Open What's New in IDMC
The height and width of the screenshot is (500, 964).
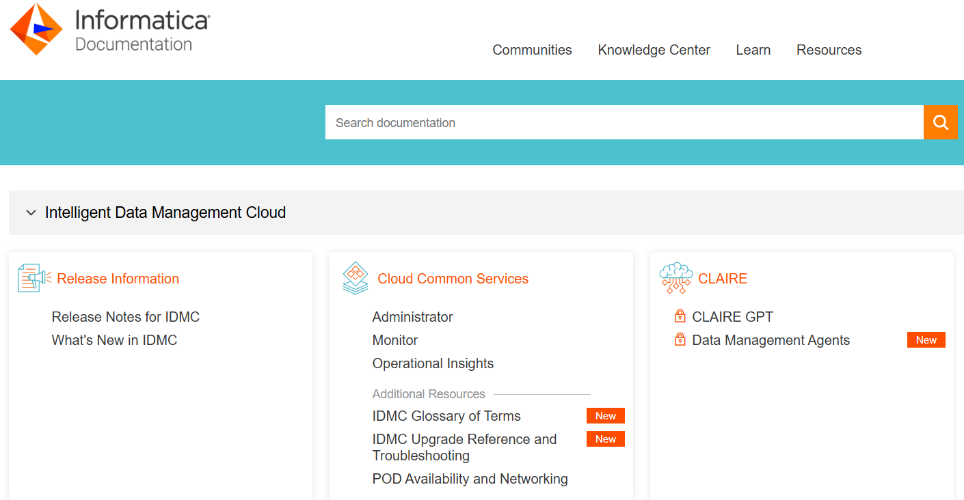114,339
